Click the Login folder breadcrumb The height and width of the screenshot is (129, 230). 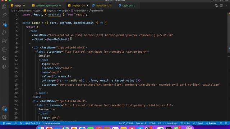[37, 11]
